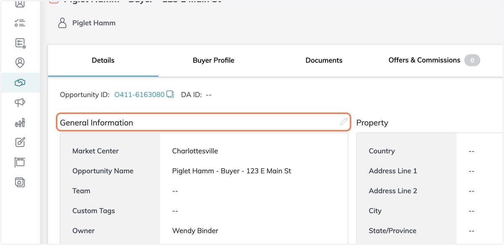Open the SmartPlans list-gear sidebar icon
Screen dimensions: 504x245
coord(20,43)
